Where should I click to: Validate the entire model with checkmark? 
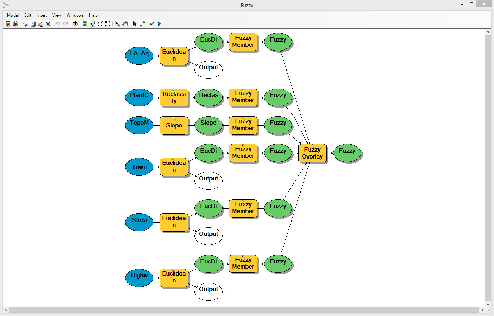click(152, 24)
